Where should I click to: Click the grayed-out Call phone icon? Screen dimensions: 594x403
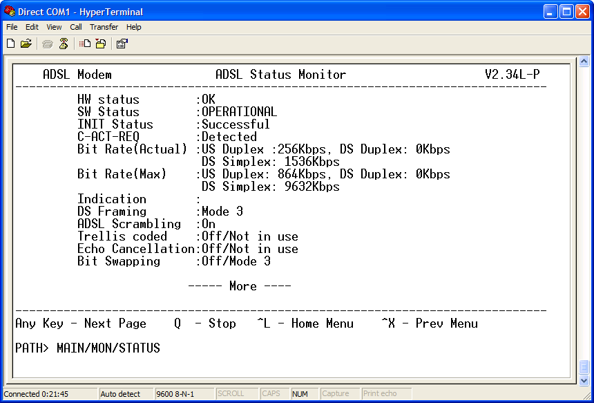(48, 44)
